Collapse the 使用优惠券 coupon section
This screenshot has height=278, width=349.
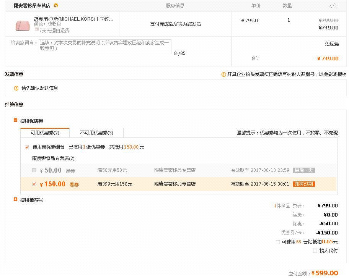[x=15, y=120]
